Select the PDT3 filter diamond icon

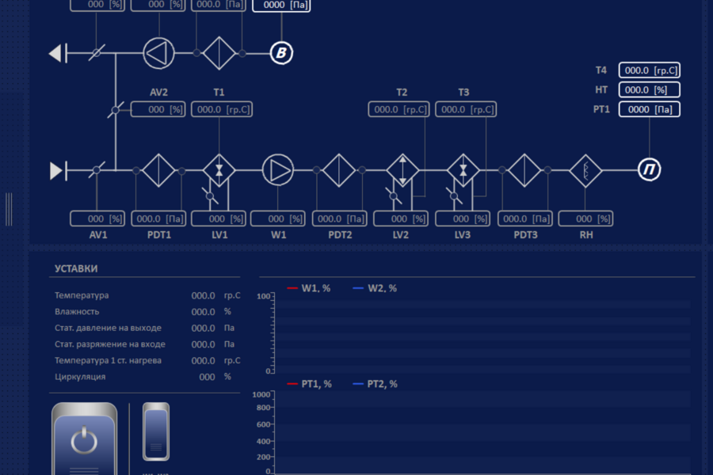pos(524,170)
